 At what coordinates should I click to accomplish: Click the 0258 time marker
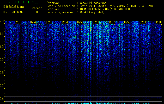127,22
